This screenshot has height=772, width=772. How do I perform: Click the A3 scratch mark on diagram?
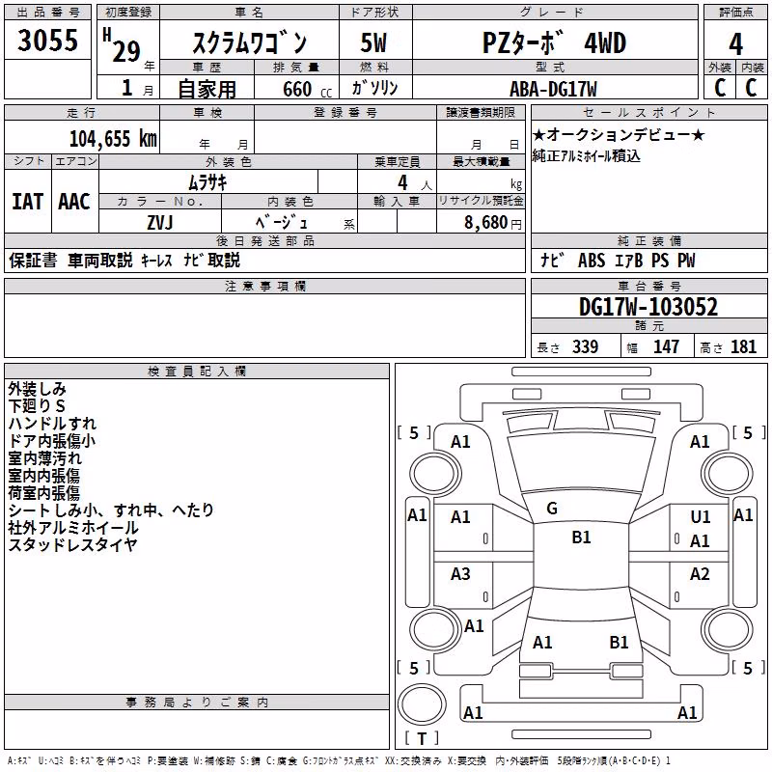pyautogui.click(x=460, y=574)
